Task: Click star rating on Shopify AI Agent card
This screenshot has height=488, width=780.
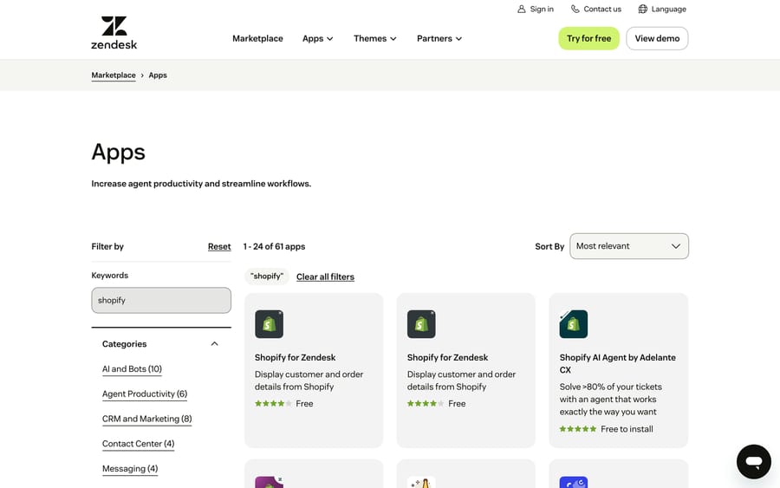Action: point(577,429)
